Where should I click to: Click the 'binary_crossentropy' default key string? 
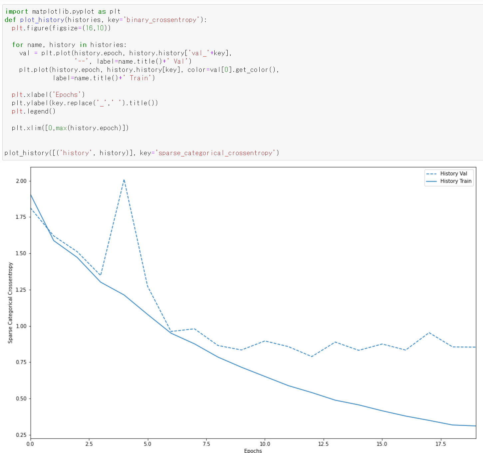[161, 20]
